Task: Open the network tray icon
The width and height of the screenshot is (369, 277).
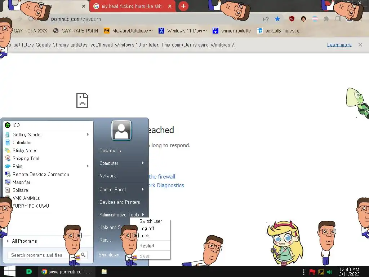Action: click(321, 272)
